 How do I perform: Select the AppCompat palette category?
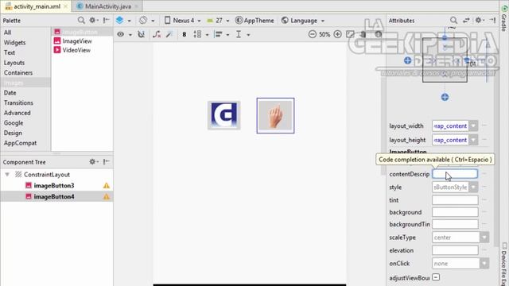coord(20,143)
